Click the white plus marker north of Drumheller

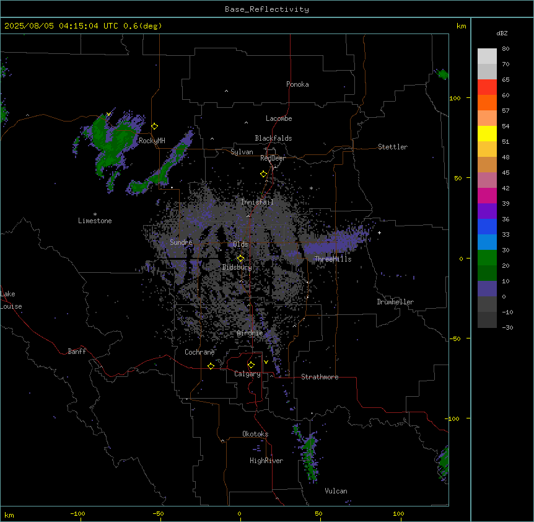click(379, 232)
